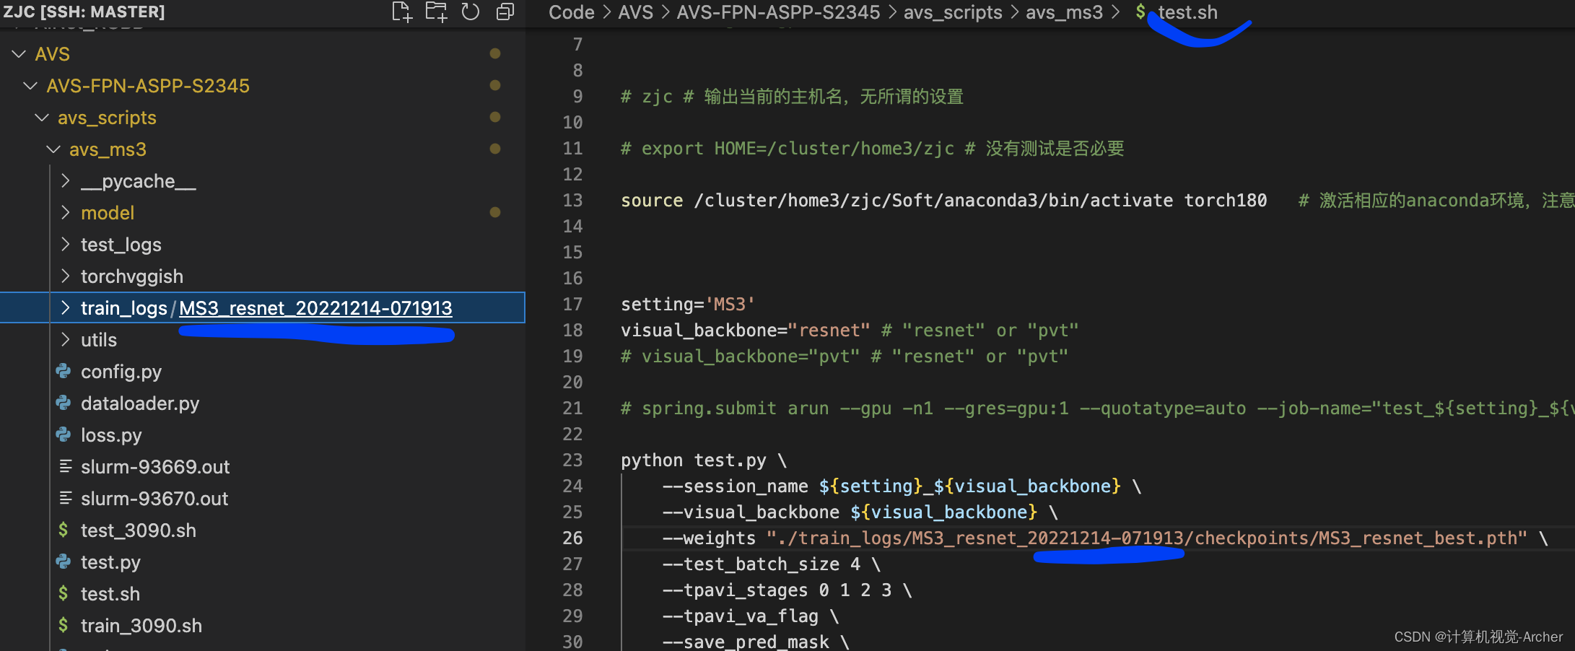Click the text file icon beside slurm-93669.out
The image size is (1575, 651).
pyautogui.click(x=65, y=466)
